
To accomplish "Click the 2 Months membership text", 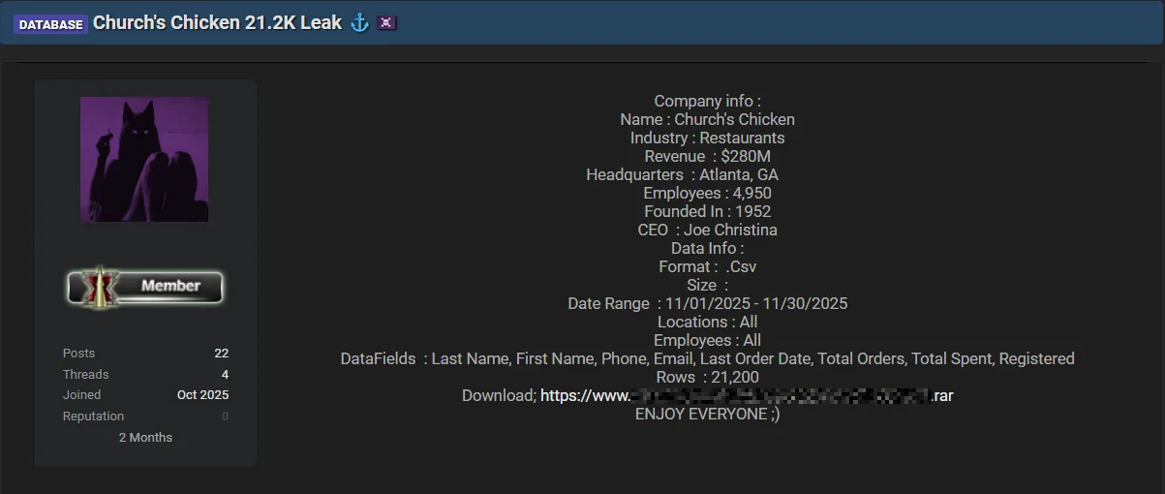I will 145,438.
